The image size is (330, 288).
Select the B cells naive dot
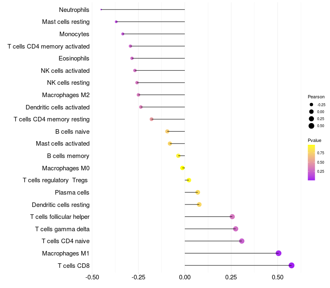click(x=167, y=131)
